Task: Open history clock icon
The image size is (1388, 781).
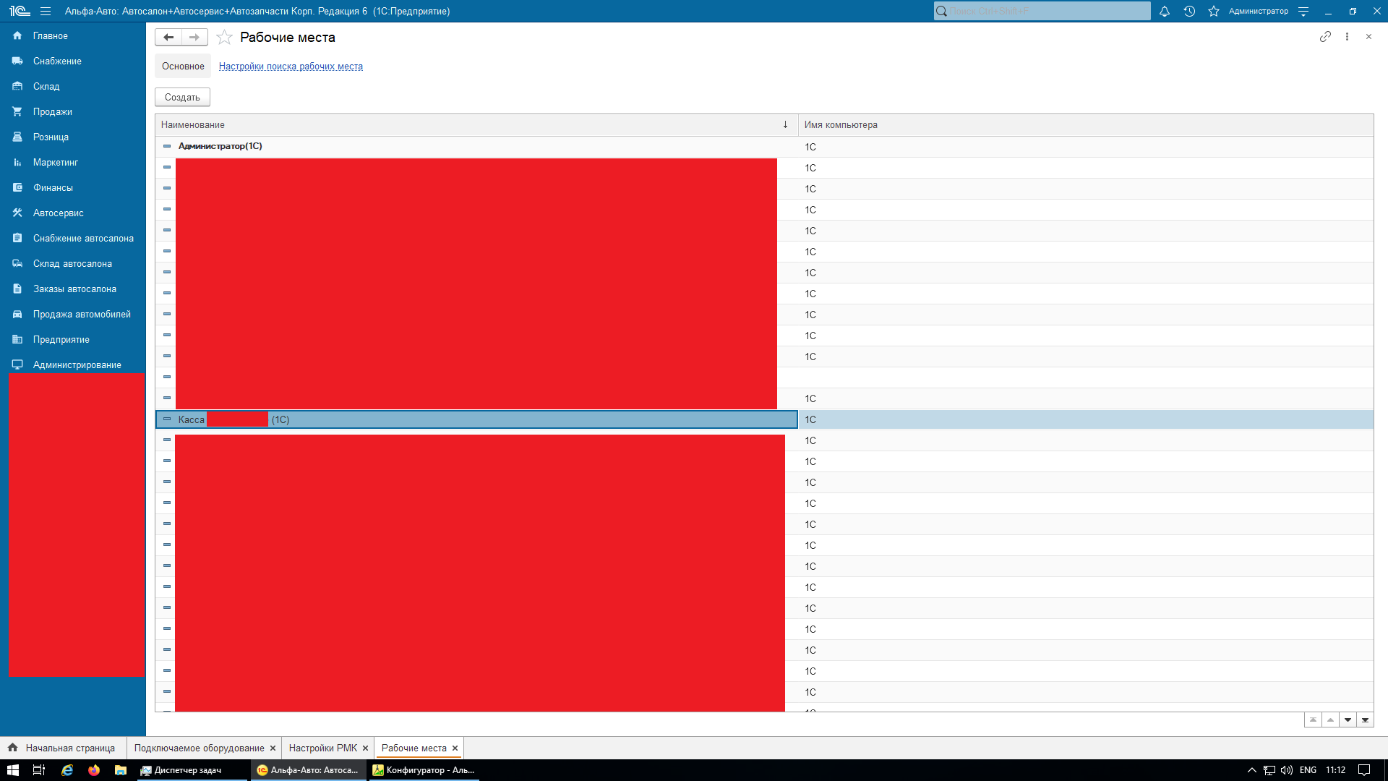Action: pos(1189,11)
